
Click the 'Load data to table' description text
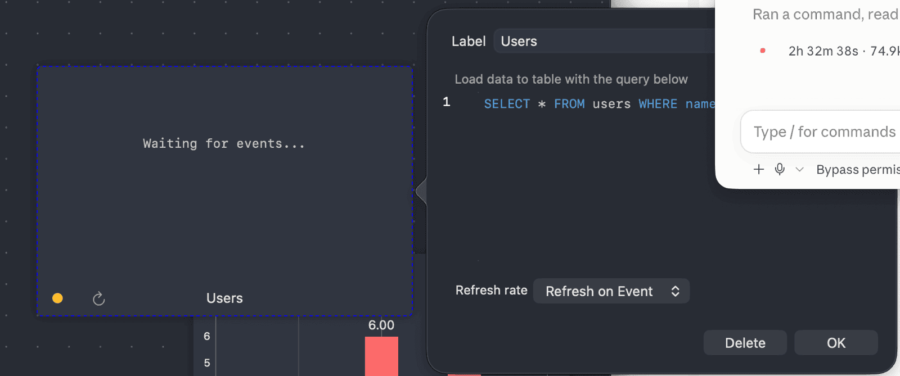click(x=571, y=79)
